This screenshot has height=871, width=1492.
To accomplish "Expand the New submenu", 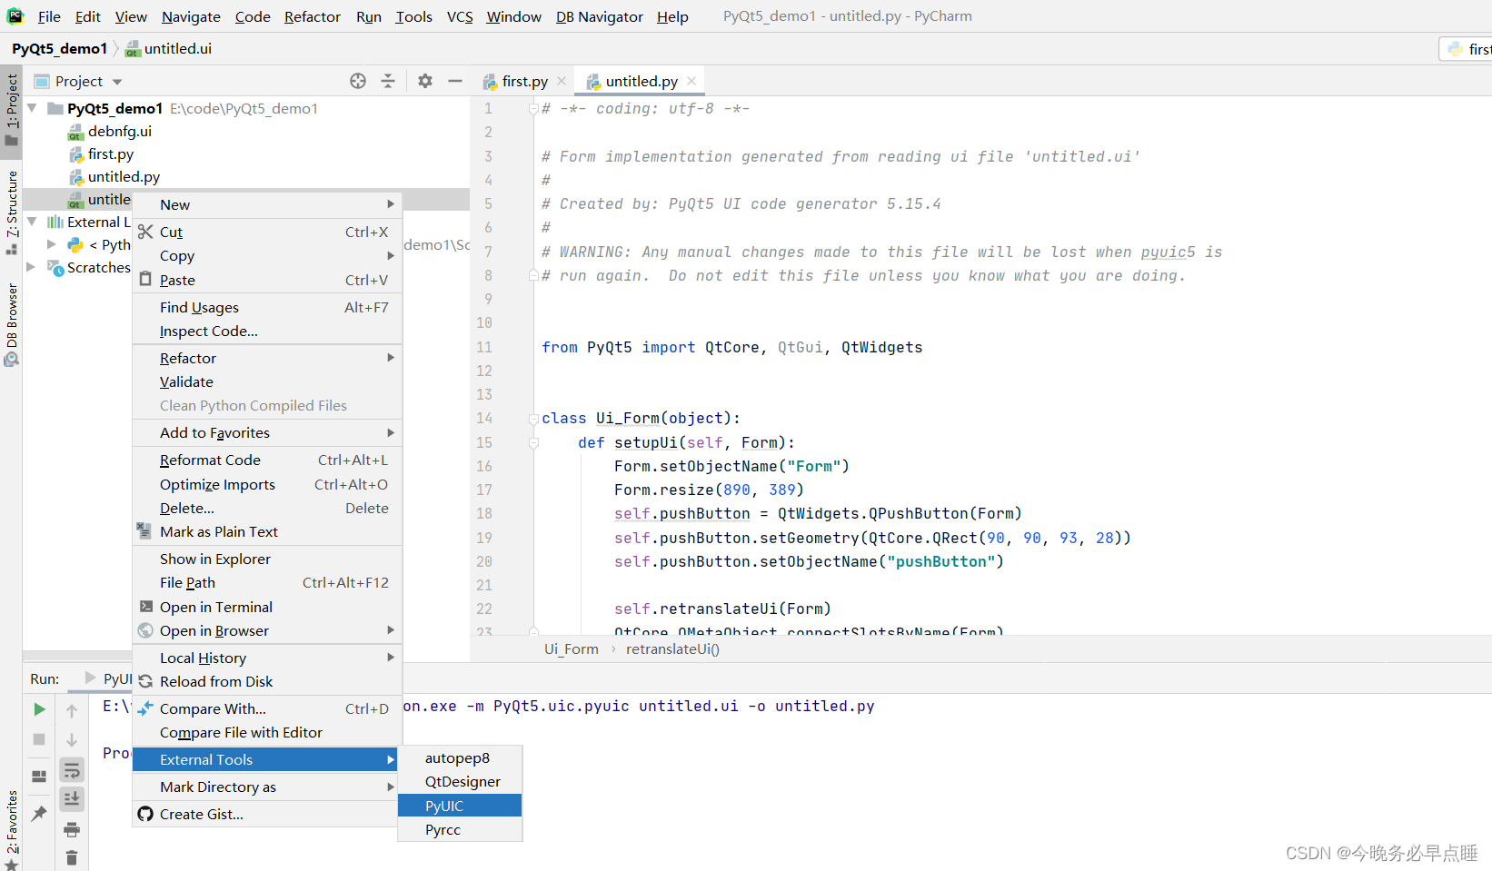I will point(267,204).
